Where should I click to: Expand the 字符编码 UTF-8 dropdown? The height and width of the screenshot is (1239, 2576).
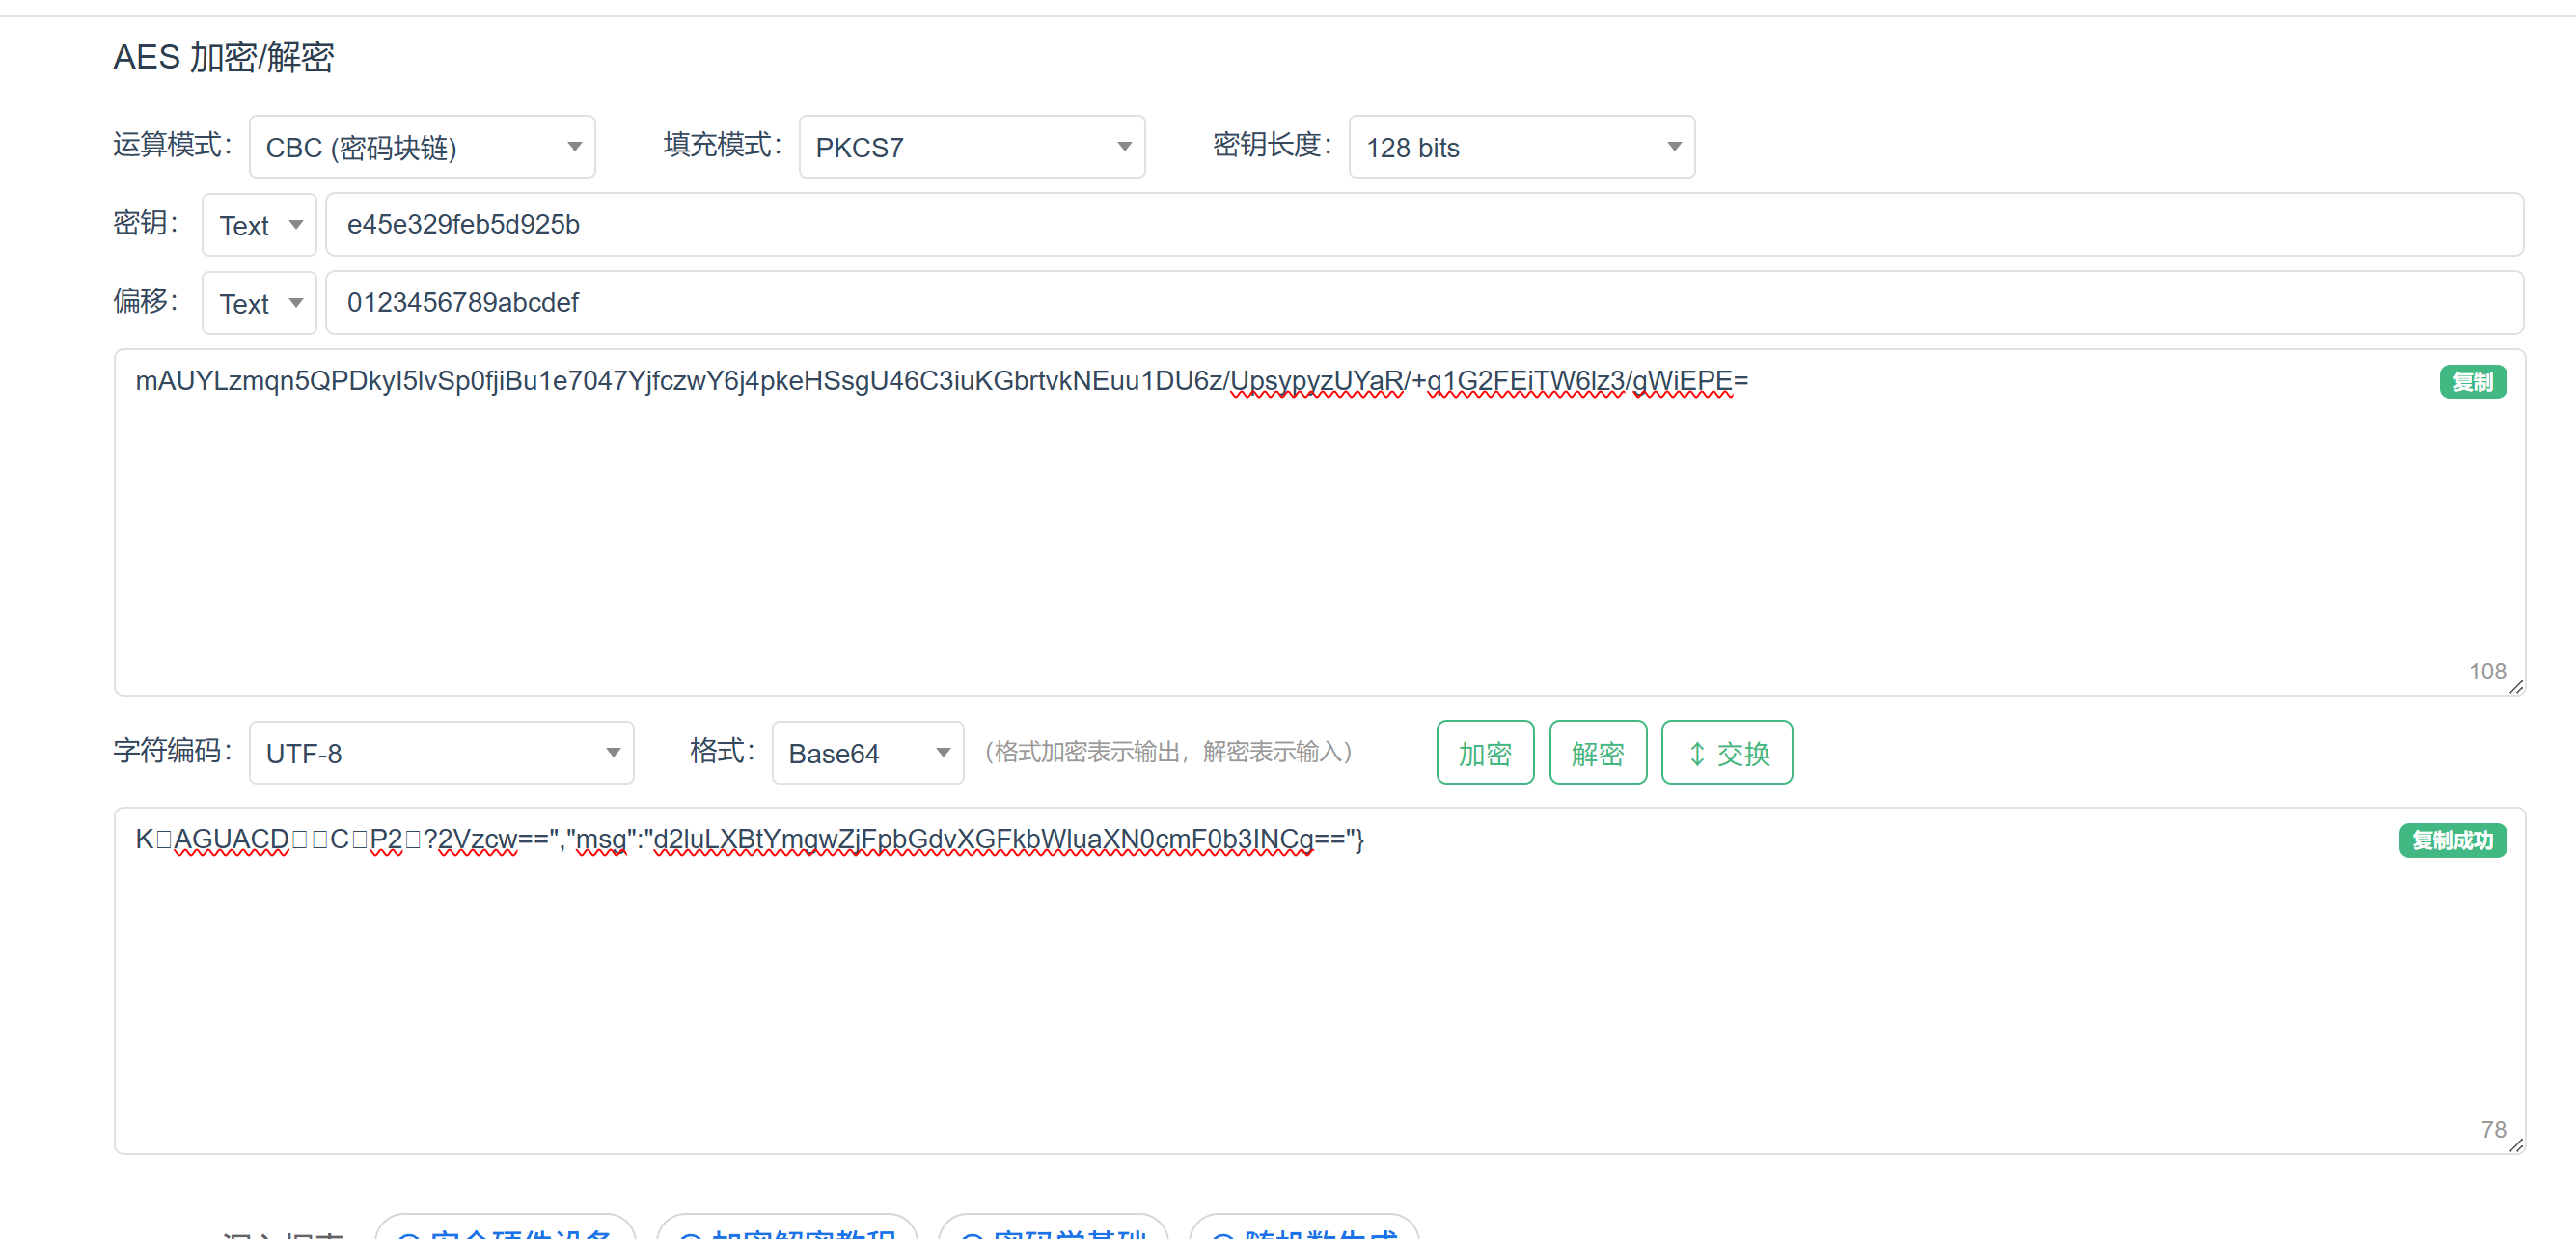tap(441, 753)
